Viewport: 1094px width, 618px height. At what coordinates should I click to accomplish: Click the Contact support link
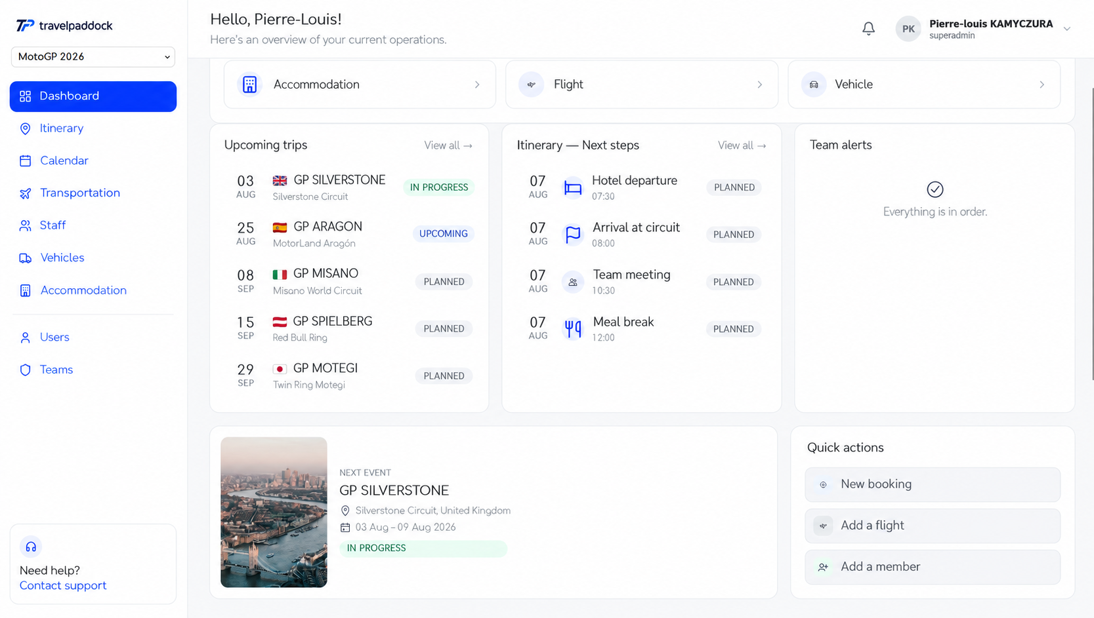coord(63,586)
